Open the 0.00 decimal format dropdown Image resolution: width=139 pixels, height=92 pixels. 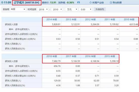click(x=85, y=9)
